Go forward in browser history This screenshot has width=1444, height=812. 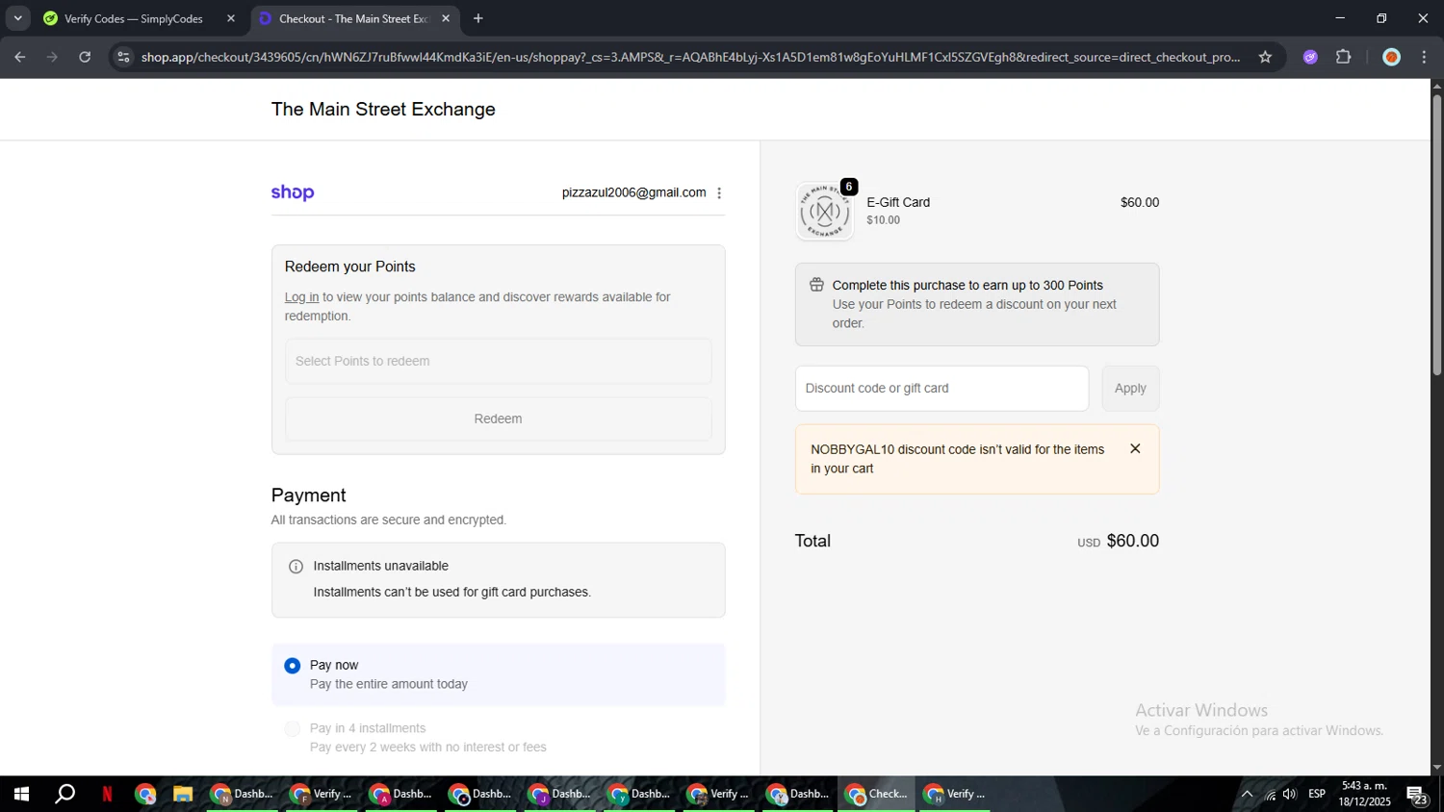tap(53, 57)
